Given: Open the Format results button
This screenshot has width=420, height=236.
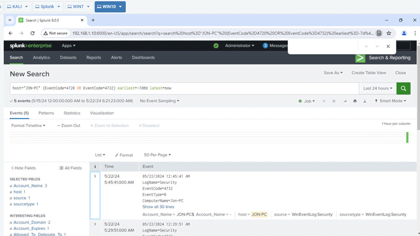Looking at the screenshot, I should click(x=124, y=155).
